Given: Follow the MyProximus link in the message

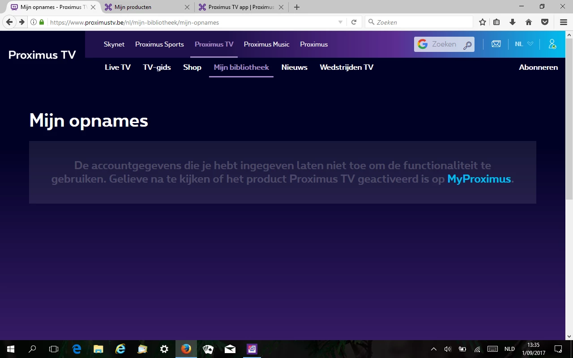Looking at the screenshot, I should click(x=479, y=179).
